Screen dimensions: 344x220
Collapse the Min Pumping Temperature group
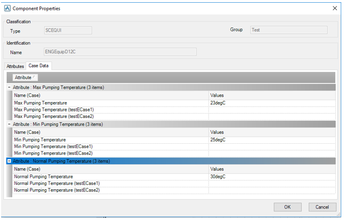(x=9, y=125)
